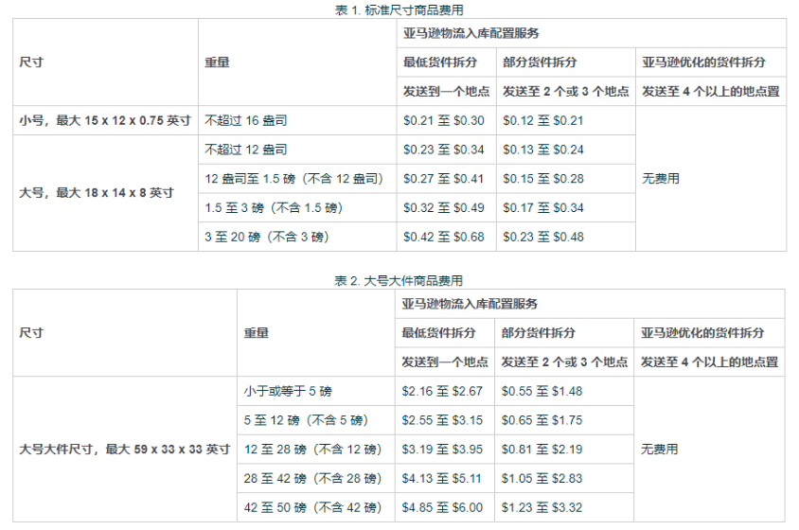Viewport: 799px width, 530px height.
Task: Click the '$0.17 至 $0.34' partial split fee
Action: 542,207
